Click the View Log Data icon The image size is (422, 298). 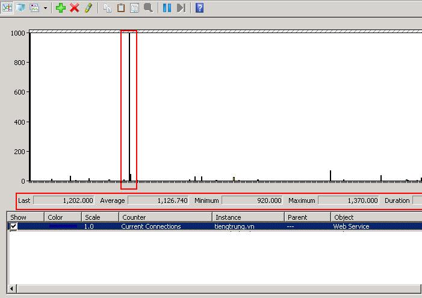pos(20,8)
